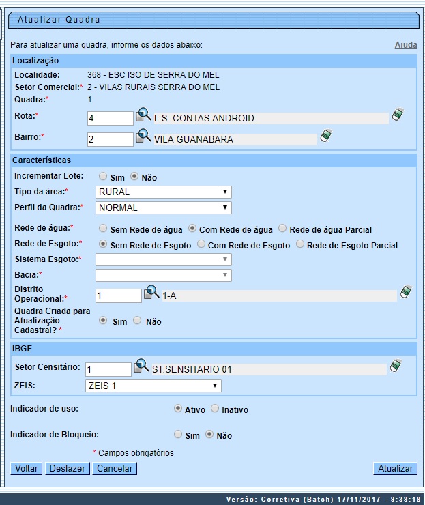Image resolution: width=425 pixels, height=505 pixels.
Task: Click the eraser icon to clear Rota
Action: coord(398,115)
